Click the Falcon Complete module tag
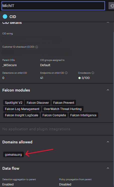 tap(54, 115)
